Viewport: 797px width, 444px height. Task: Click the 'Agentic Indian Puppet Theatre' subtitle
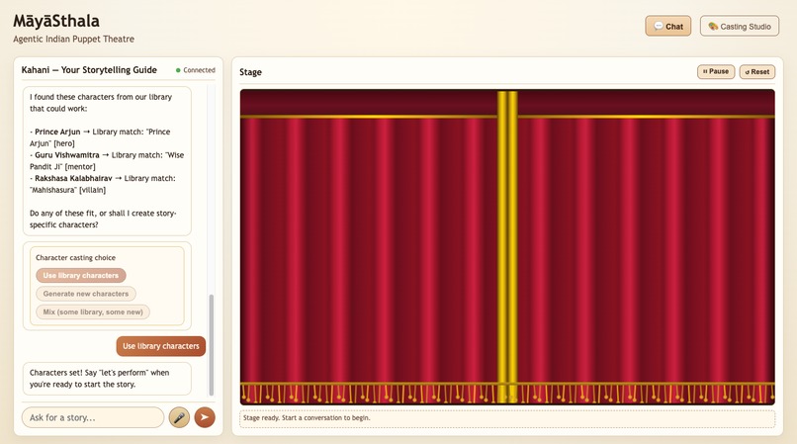point(74,40)
